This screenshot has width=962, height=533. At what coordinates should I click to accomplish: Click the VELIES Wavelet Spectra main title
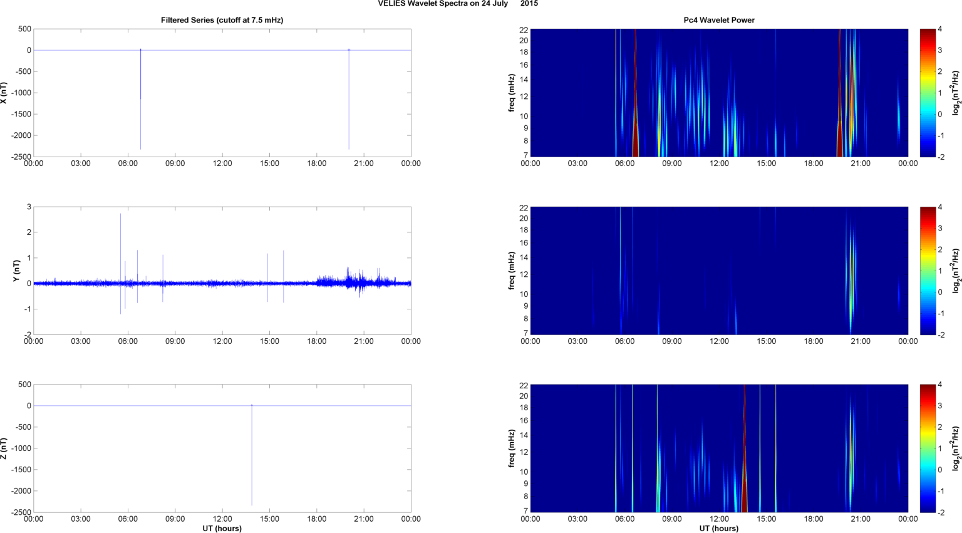click(x=457, y=4)
